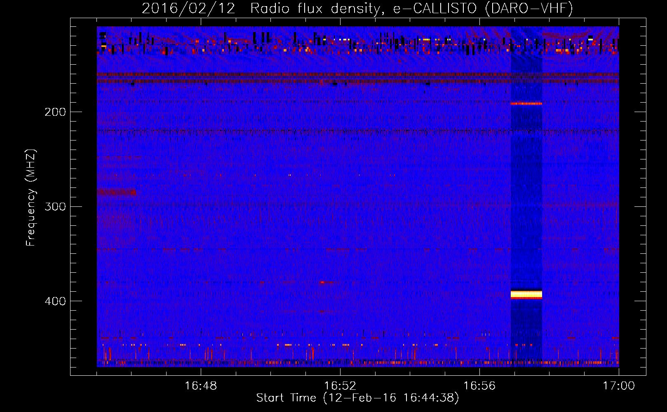Screen dimensions: 667x412
Task: Click the '16:48' time axis label
Action: pos(201,386)
